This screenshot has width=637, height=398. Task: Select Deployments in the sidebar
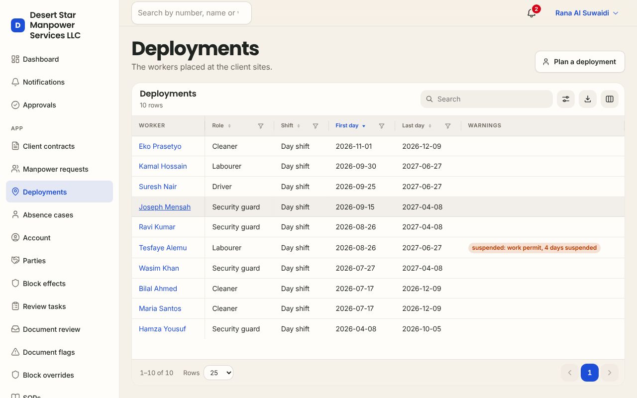(59, 192)
